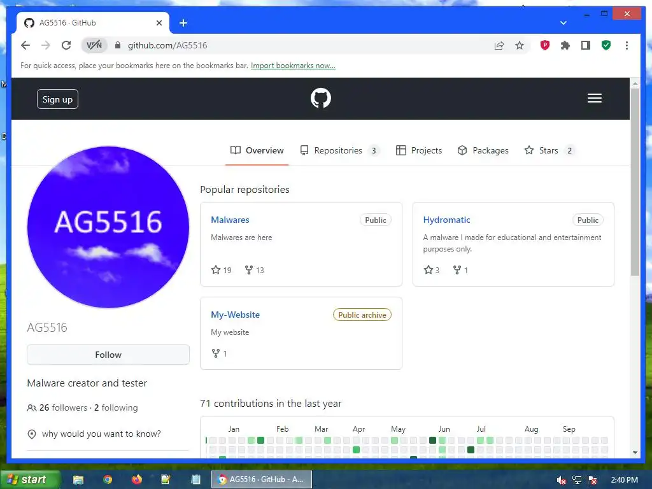The width and height of the screenshot is (652, 489).
Task: Click fork count on Malwares repository
Action: click(x=254, y=270)
